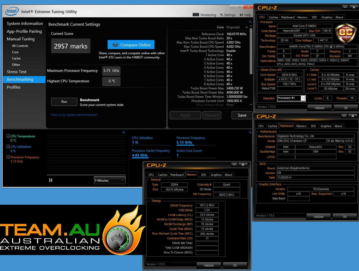Click the 2957 marks score box

point(71,46)
